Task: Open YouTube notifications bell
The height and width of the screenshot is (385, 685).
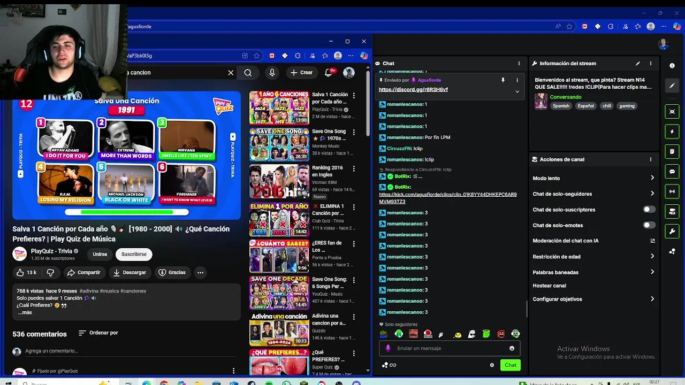Action: 329,72
